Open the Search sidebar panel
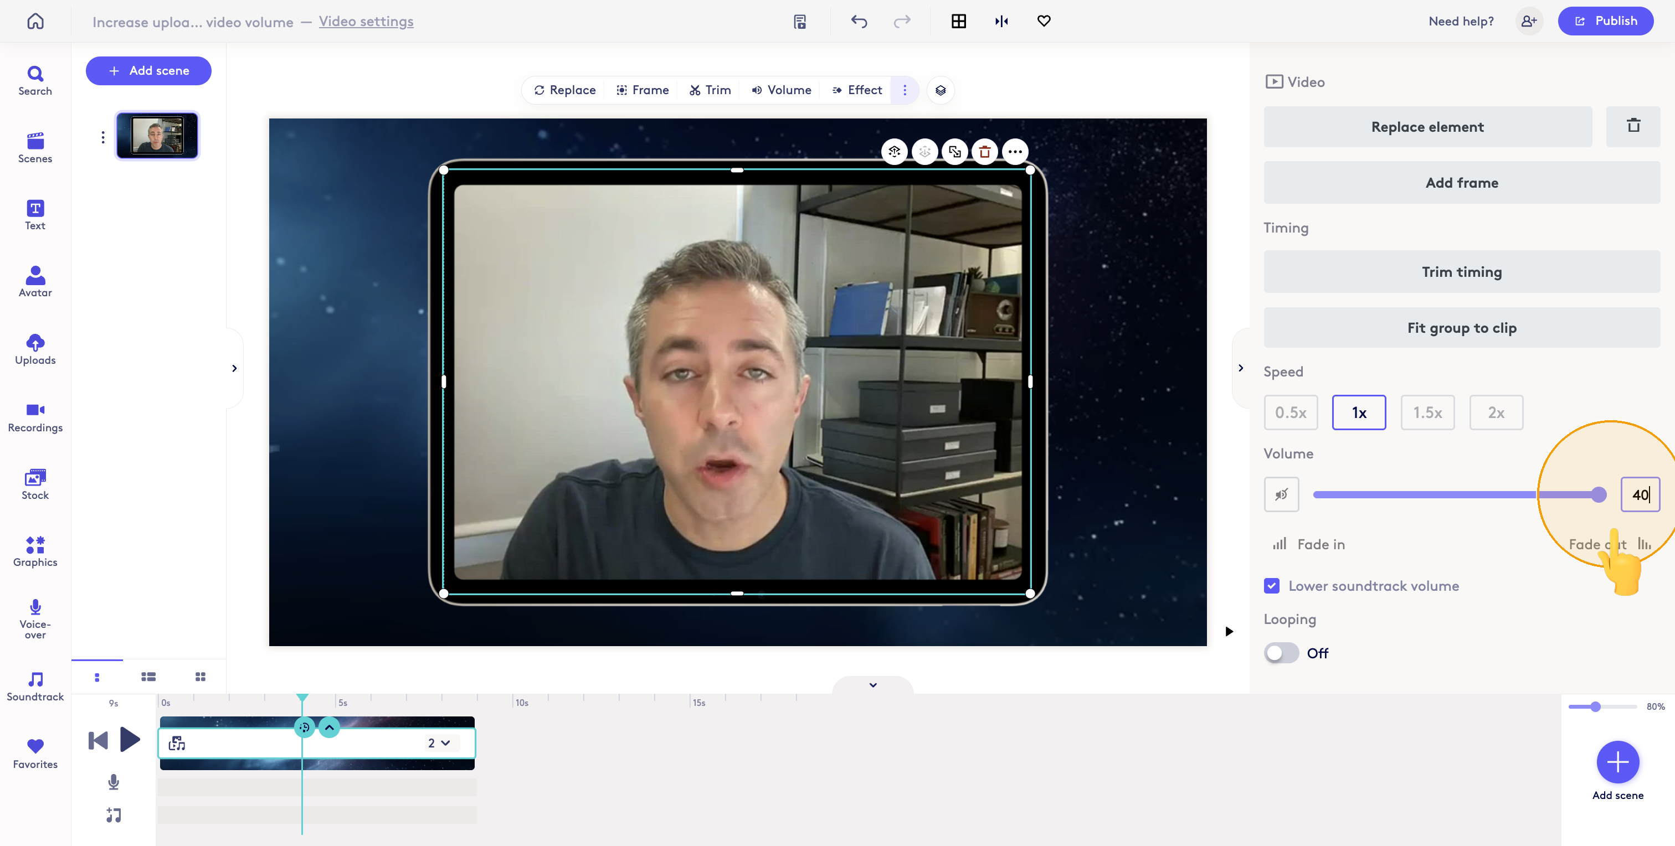 (35, 81)
